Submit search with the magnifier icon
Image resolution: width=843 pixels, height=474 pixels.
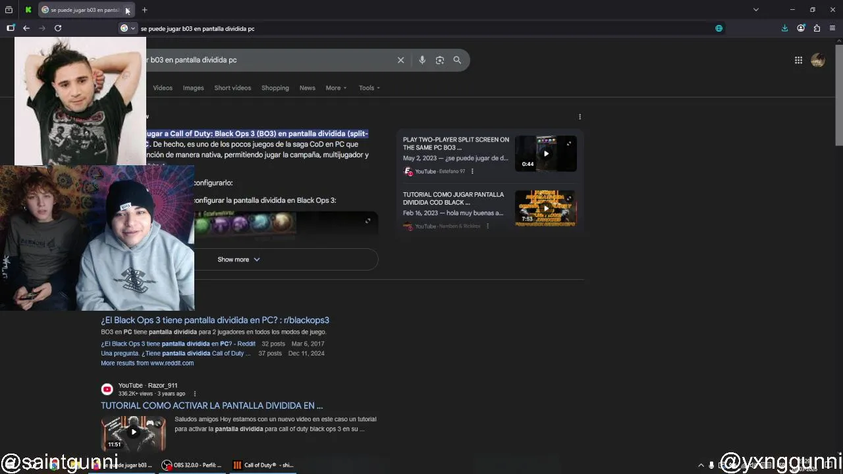(457, 60)
